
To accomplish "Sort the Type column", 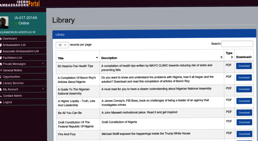I will 232,57.
